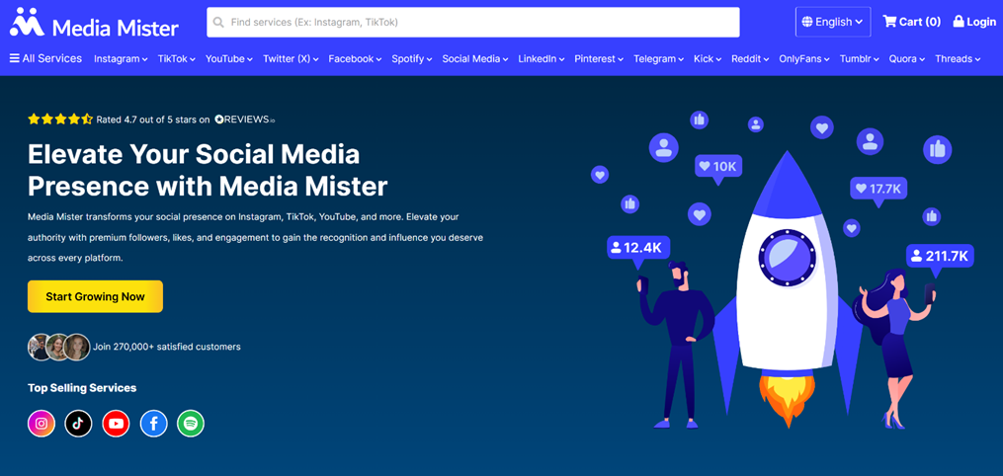Open the Telegram menu item
This screenshot has width=1003, height=476.
(658, 59)
